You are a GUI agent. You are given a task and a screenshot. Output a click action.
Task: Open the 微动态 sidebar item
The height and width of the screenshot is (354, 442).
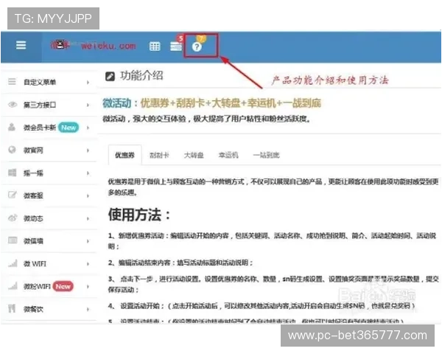click(x=49, y=218)
